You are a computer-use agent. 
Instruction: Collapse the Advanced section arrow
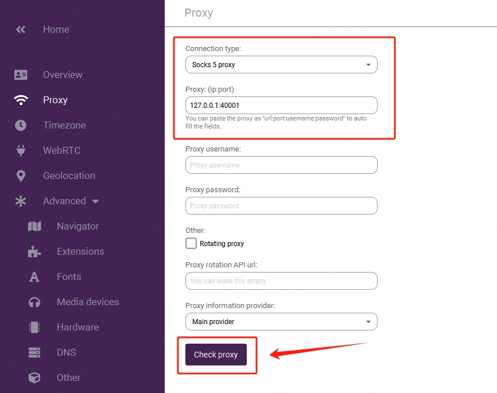coord(95,201)
